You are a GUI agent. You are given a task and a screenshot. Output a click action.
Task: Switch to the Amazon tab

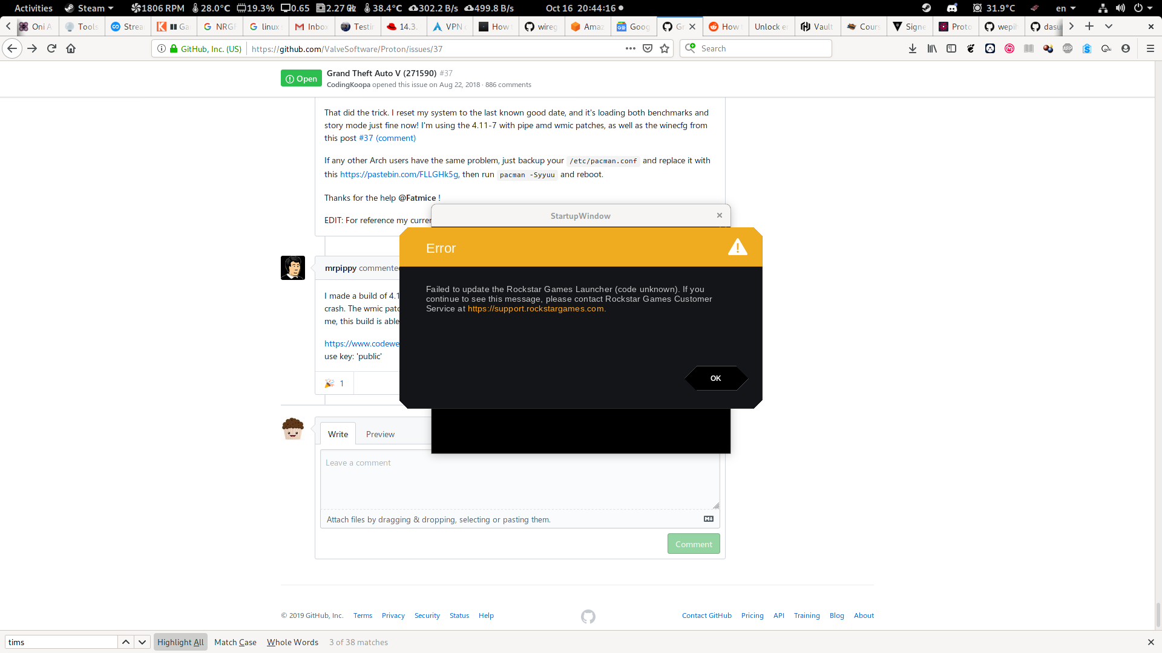(x=588, y=27)
